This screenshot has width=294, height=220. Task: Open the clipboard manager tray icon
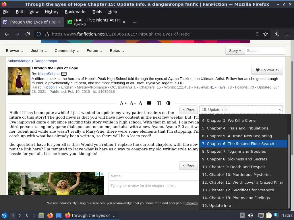coord(269,215)
